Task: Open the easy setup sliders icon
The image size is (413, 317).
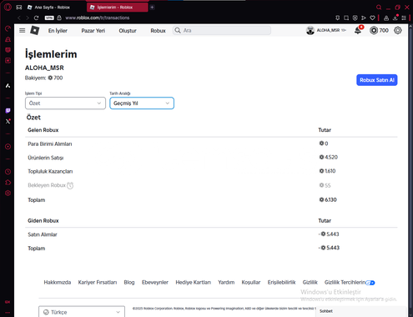Action: click(404, 18)
